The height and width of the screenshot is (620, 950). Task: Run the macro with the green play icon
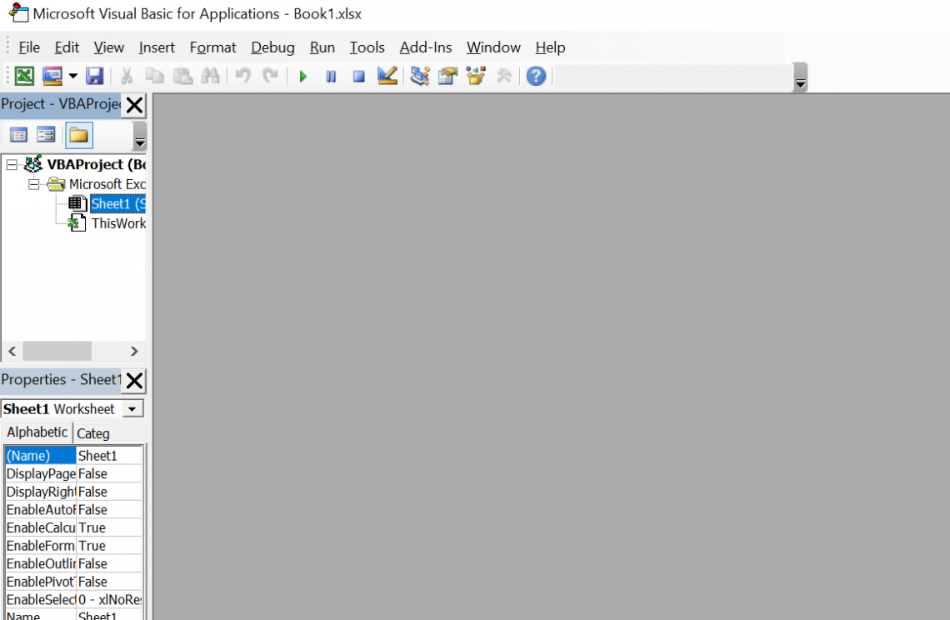(x=303, y=77)
